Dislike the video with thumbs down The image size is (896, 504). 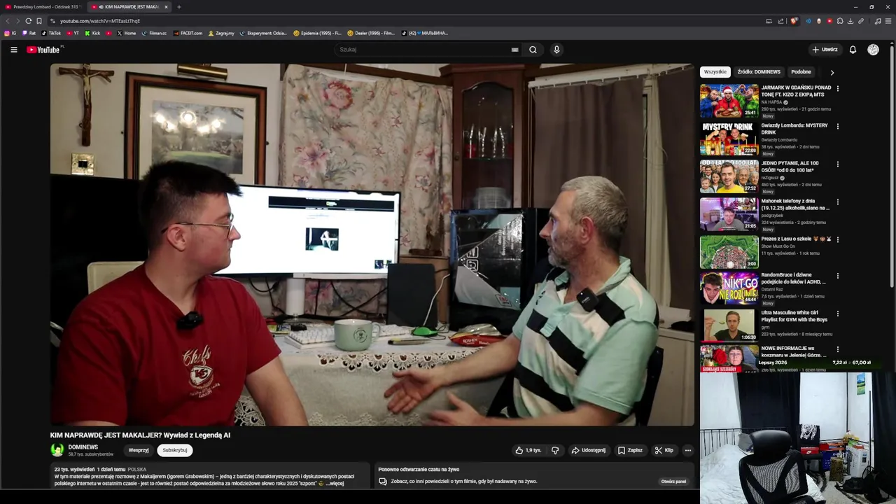(x=555, y=450)
